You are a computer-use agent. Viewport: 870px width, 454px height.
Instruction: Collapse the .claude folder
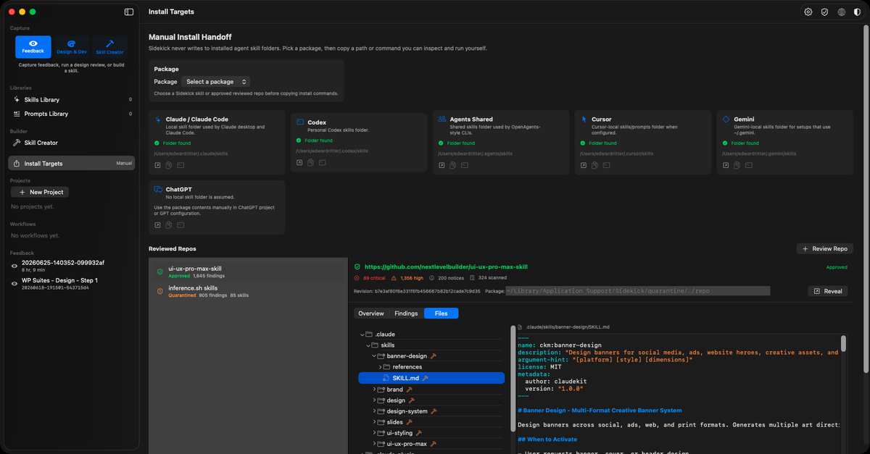[x=362, y=334]
